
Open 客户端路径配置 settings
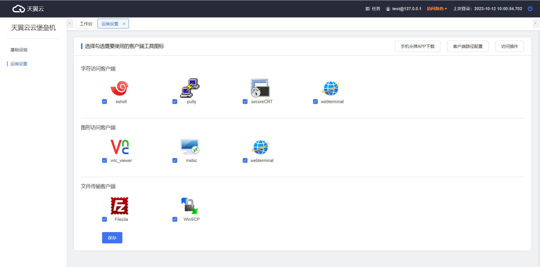[x=467, y=46]
